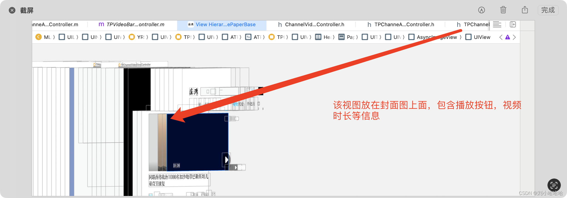Add a new editor pane
Screen dimensions: 567x198
513,24
